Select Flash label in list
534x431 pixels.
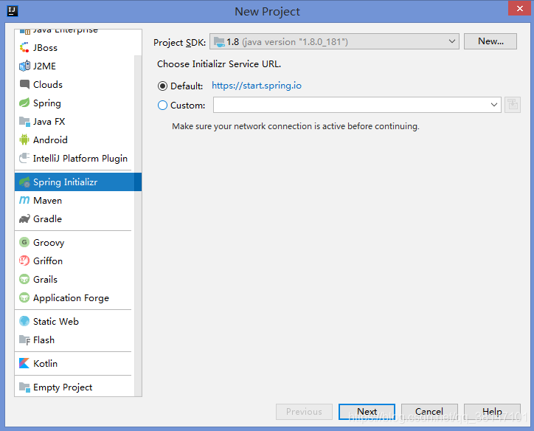(44, 340)
